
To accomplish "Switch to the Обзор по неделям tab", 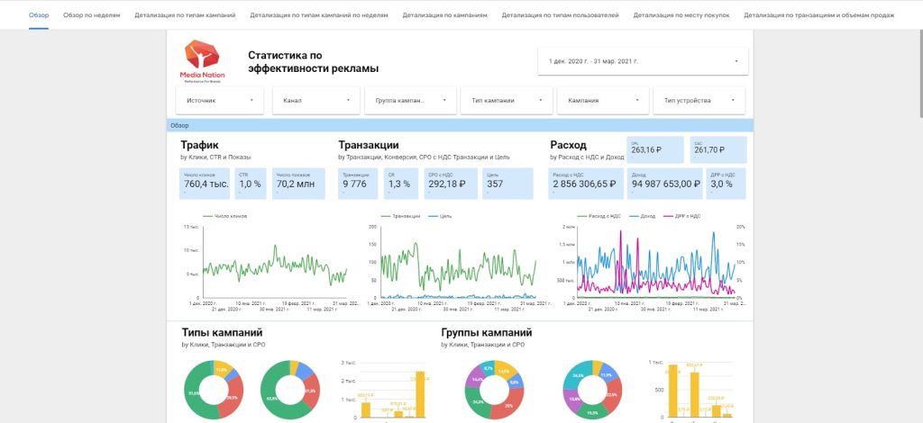I will tap(91, 15).
